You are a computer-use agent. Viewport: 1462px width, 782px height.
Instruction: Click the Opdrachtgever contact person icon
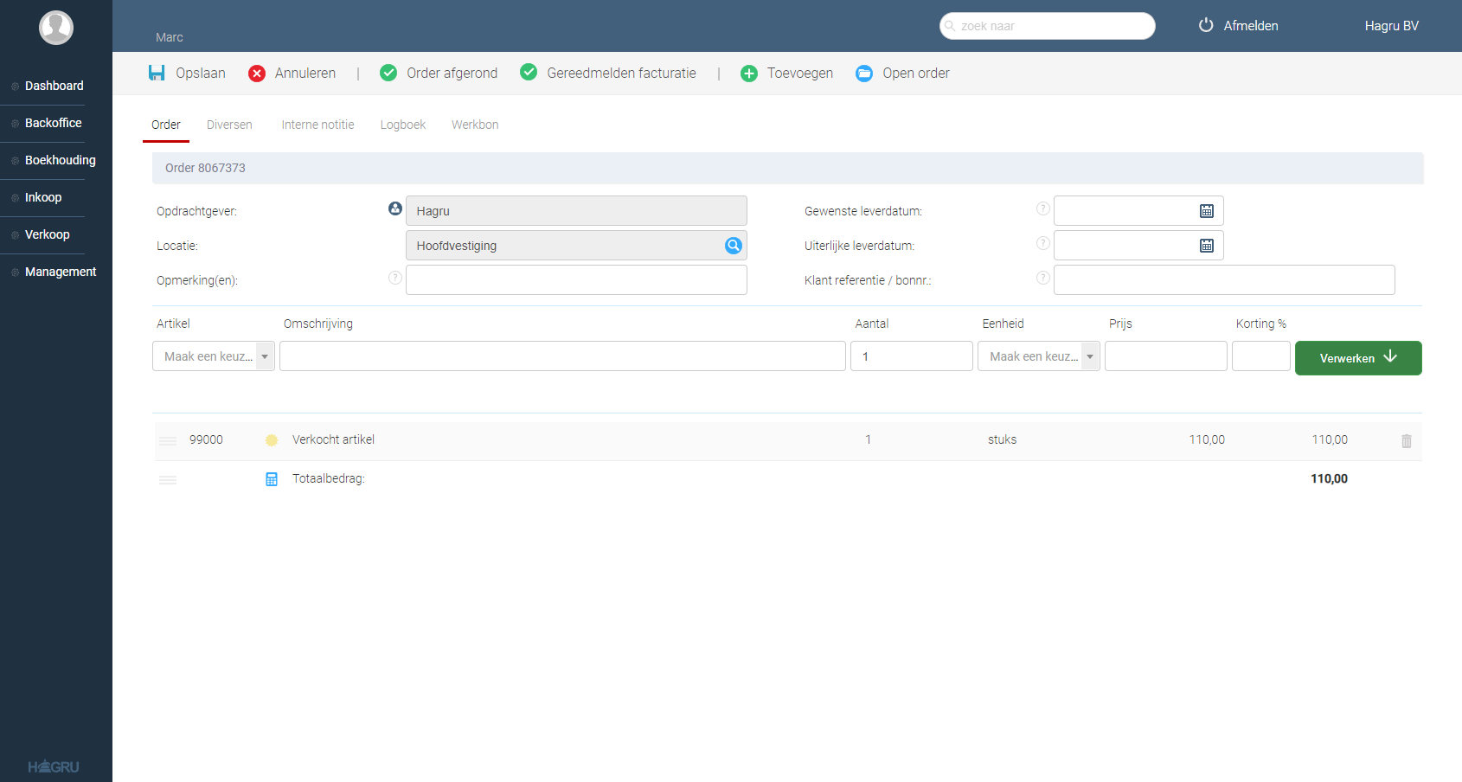pyautogui.click(x=395, y=208)
